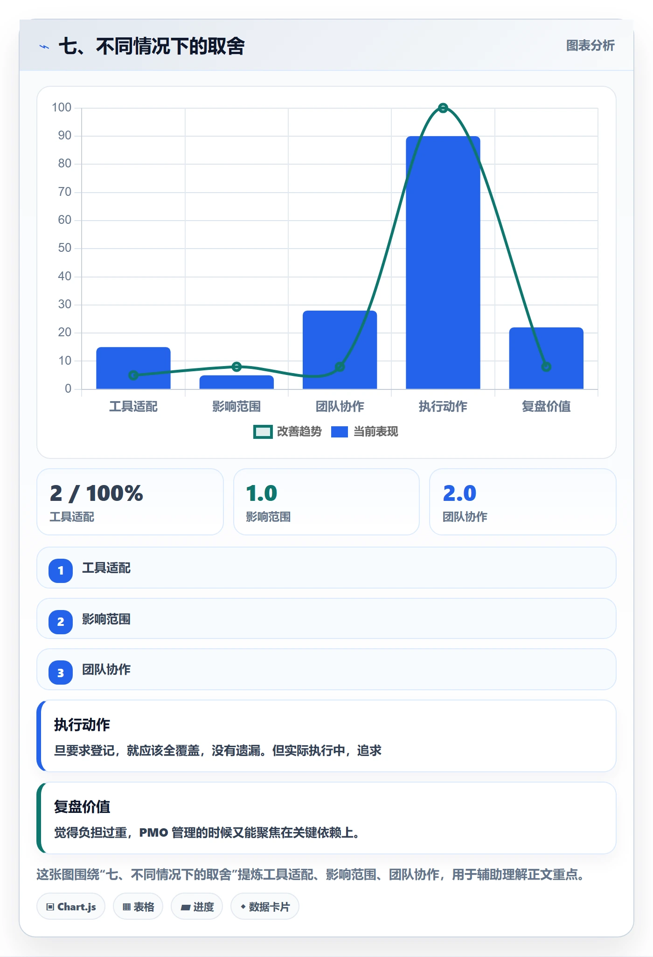Open the 2 / 100% 工具适配 stat card

coord(130,502)
